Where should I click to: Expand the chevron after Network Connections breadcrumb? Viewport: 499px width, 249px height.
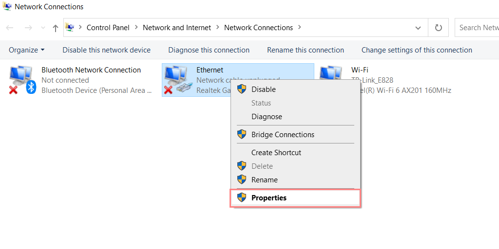pyautogui.click(x=299, y=27)
